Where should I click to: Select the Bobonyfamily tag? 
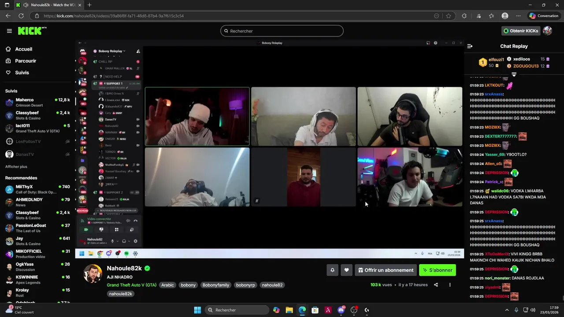coord(216,285)
